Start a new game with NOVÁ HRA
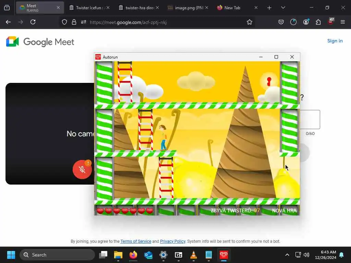Screen dimensions: 351x263 click(x=284, y=211)
